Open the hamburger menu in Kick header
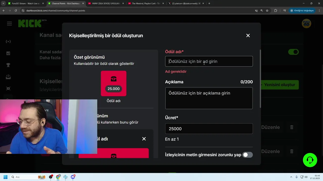Viewport: 323px width, 181px height. tap(9, 24)
